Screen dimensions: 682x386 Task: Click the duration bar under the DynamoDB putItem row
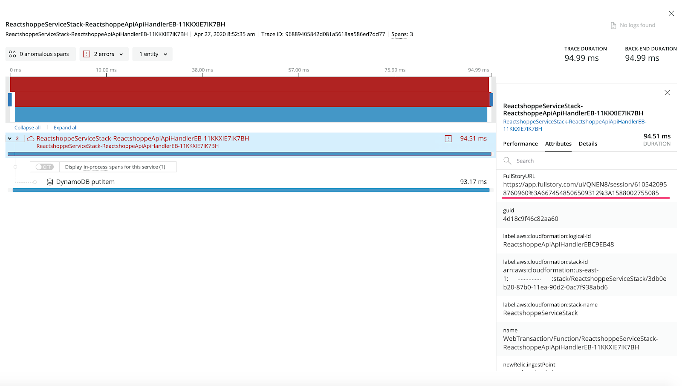[251, 190]
